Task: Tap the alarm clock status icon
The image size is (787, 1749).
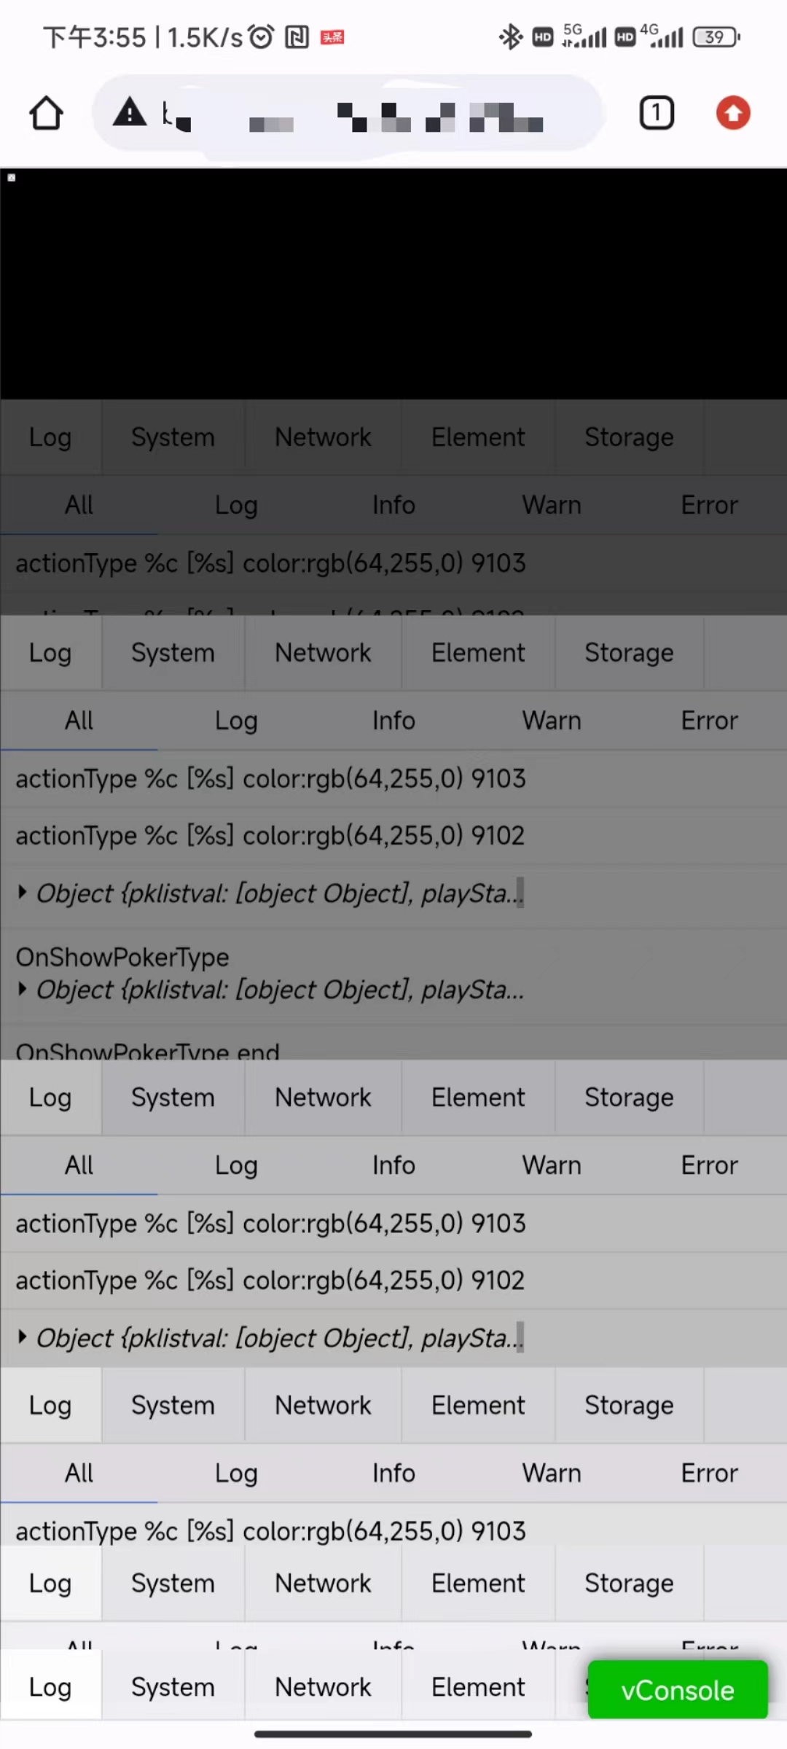Action: [261, 36]
